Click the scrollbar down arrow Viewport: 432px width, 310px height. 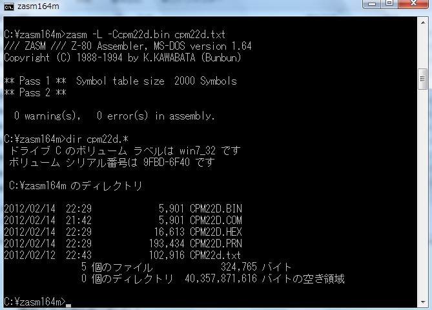[423, 302]
